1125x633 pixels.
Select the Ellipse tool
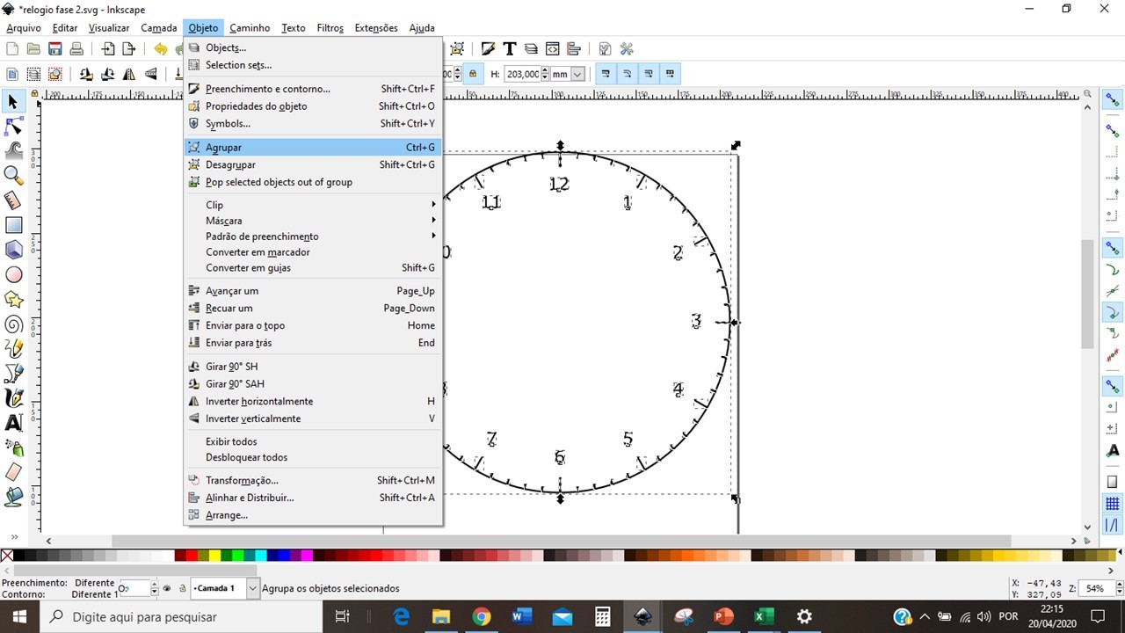pyautogui.click(x=13, y=275)
